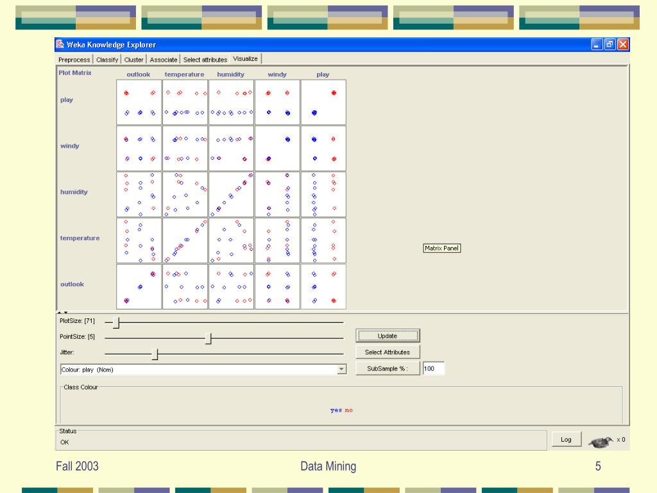The width and height of the screenshot is (657, 493).
Task: Click the PointSize slider handle
Action: (x=209, y=338)
